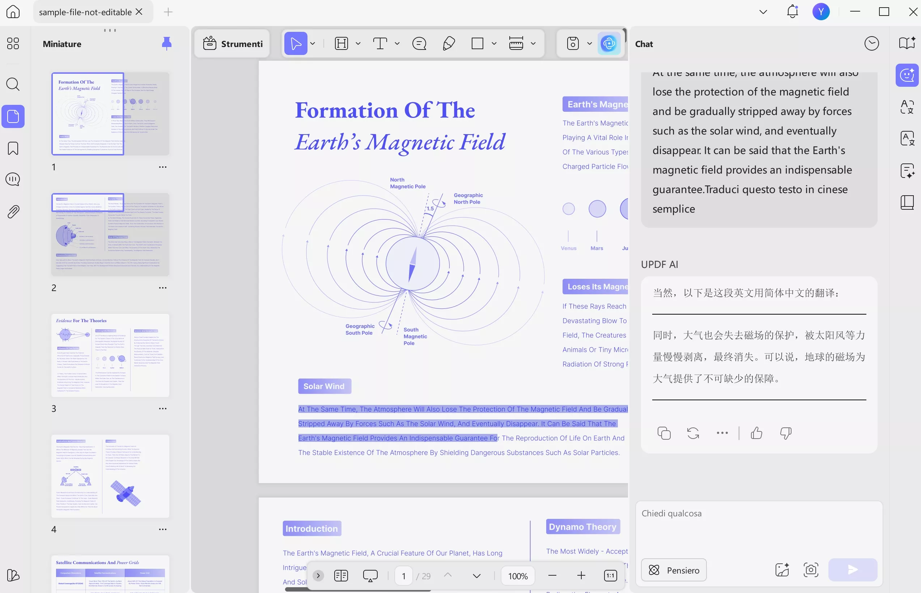Click the page number field

pyautogui.click(x=404, y=576)
